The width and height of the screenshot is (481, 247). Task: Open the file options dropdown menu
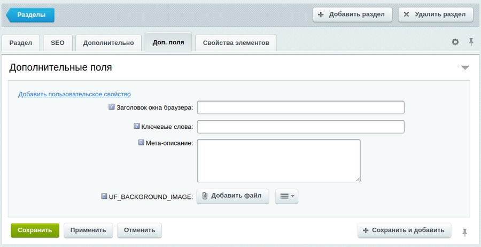point(286,196)
